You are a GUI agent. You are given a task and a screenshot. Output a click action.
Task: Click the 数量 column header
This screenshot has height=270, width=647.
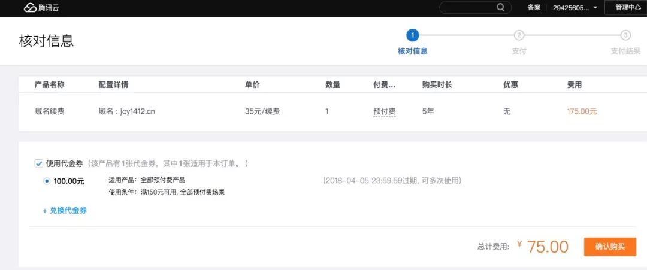click(332, 85)
